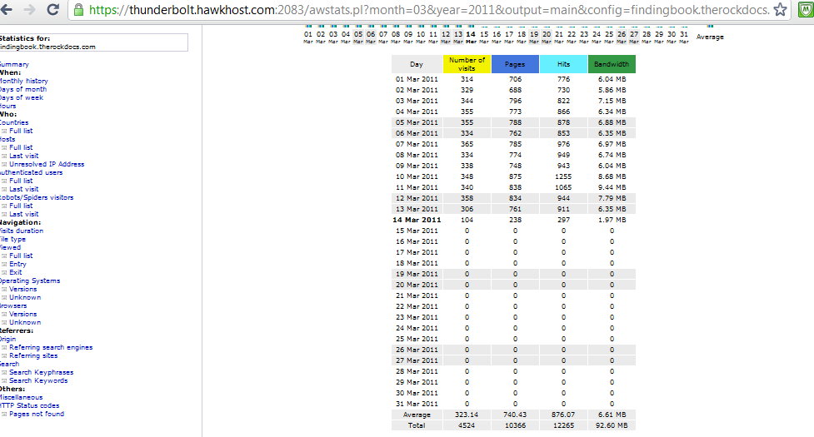Click the yellow Number of visits header
The image size is (814, 437).
(467, 64)
